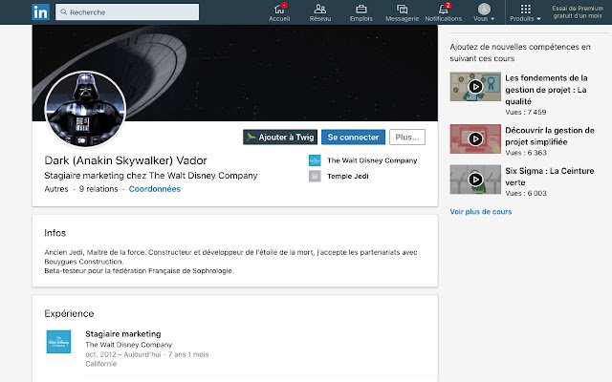Open Stagiaire marketing experience title
The height and width of the screenshot is (382, 612).
coord(123,334)
